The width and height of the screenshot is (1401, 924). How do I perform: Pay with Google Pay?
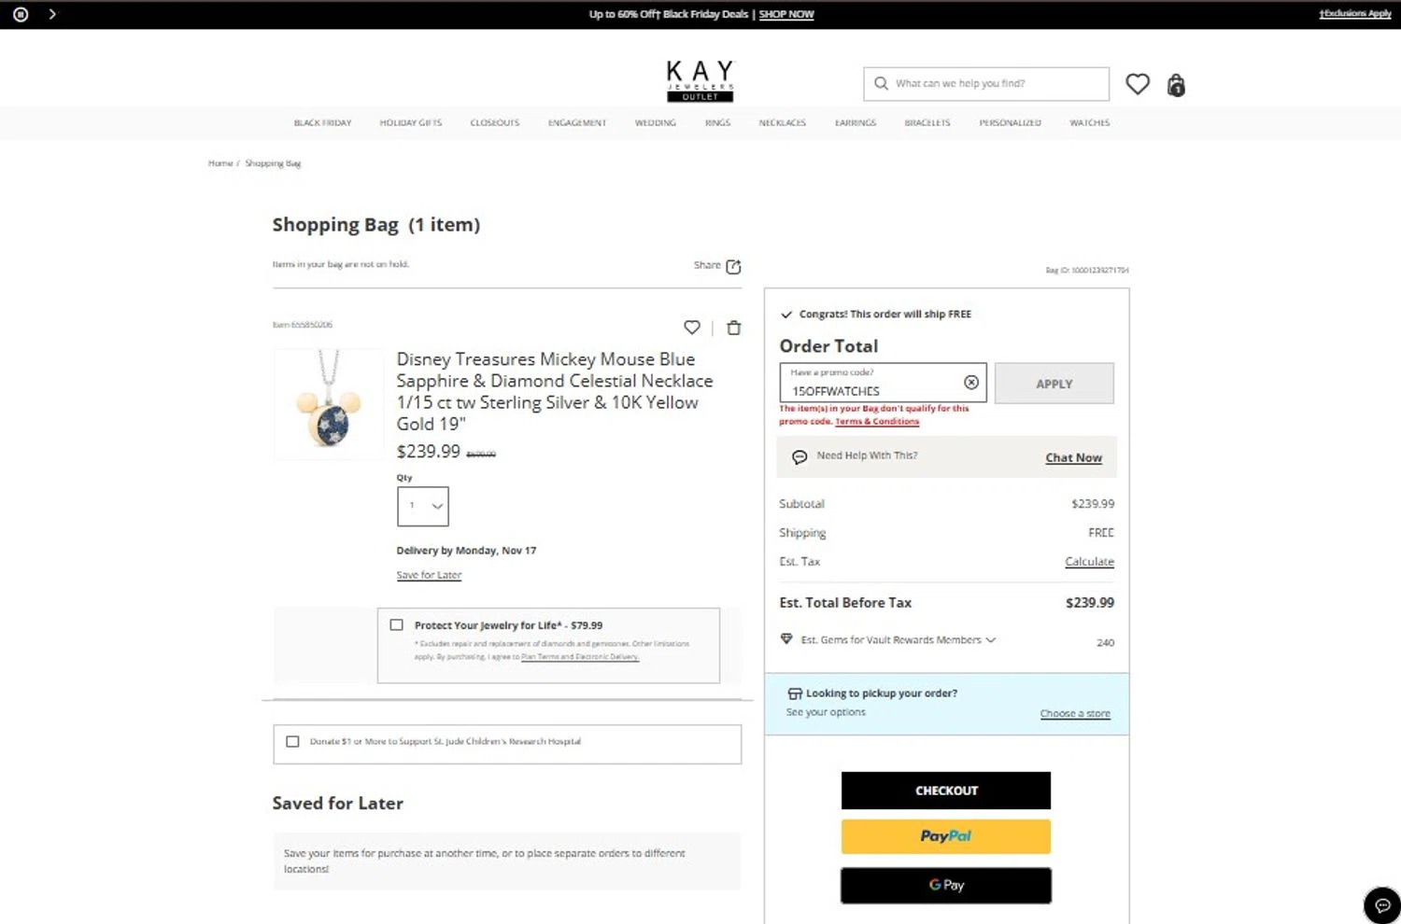coord(946,885)
